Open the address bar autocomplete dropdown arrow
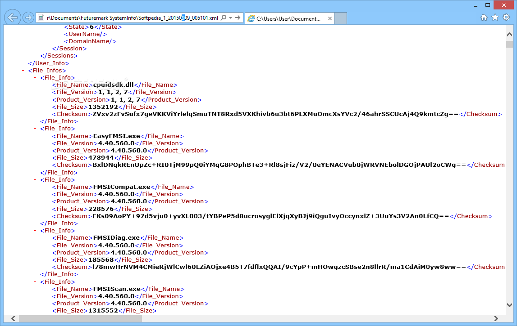Viewport: 517px width, 326px height. tap(230, 18)
